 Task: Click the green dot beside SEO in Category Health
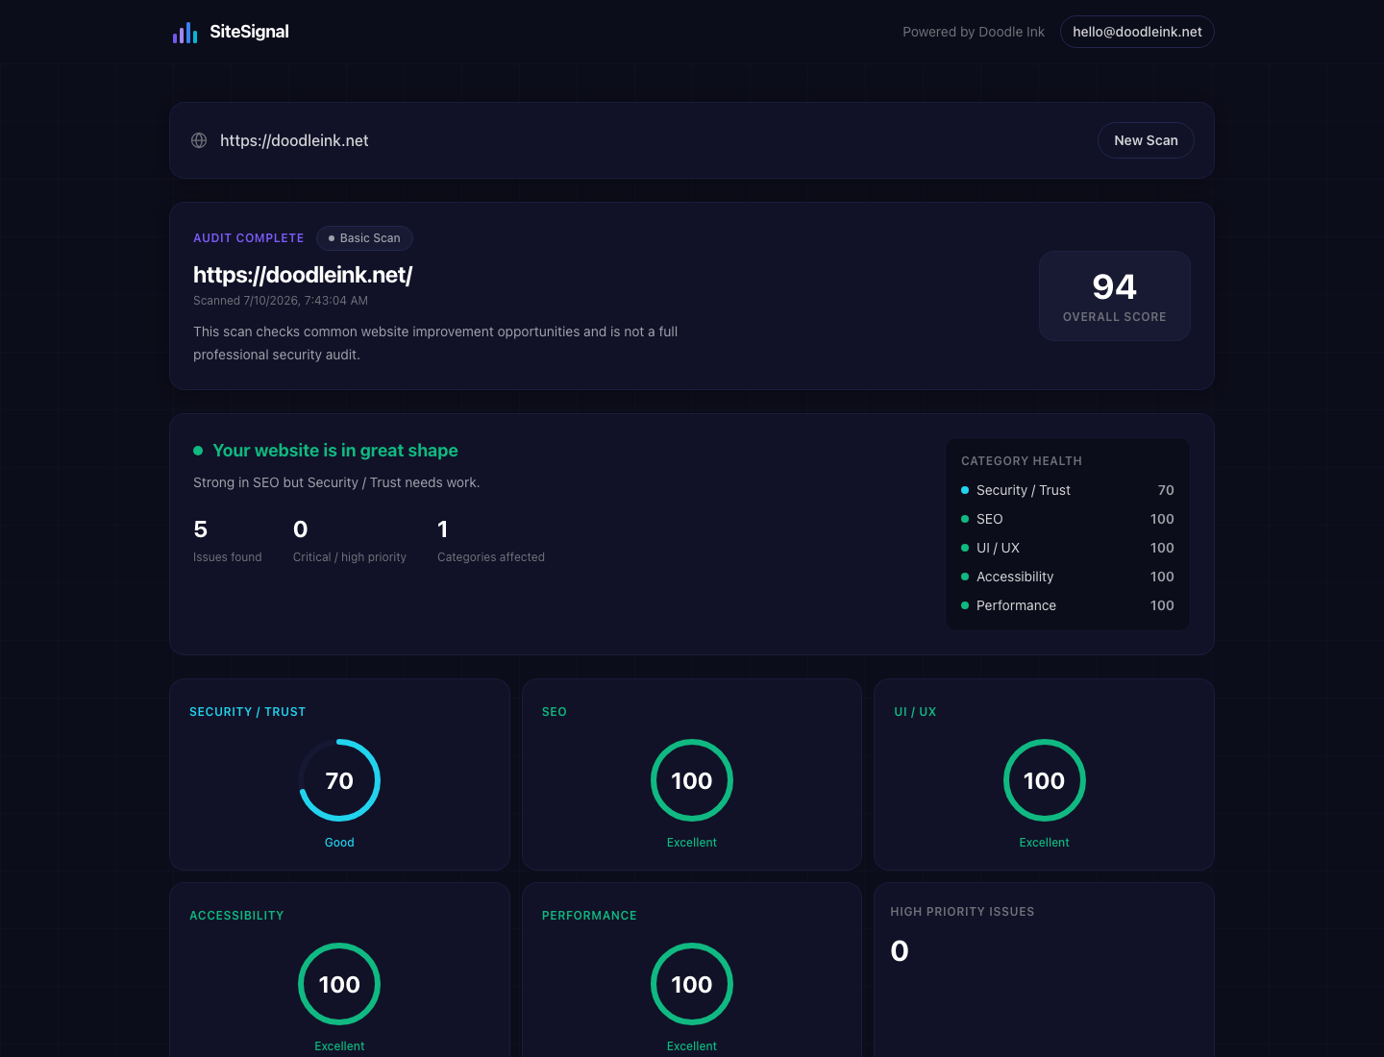coord(965,519)
